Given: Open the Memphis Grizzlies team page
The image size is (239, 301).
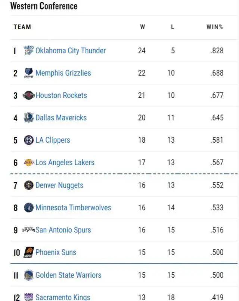Looking at the screenshot, I should pos(63,73).
